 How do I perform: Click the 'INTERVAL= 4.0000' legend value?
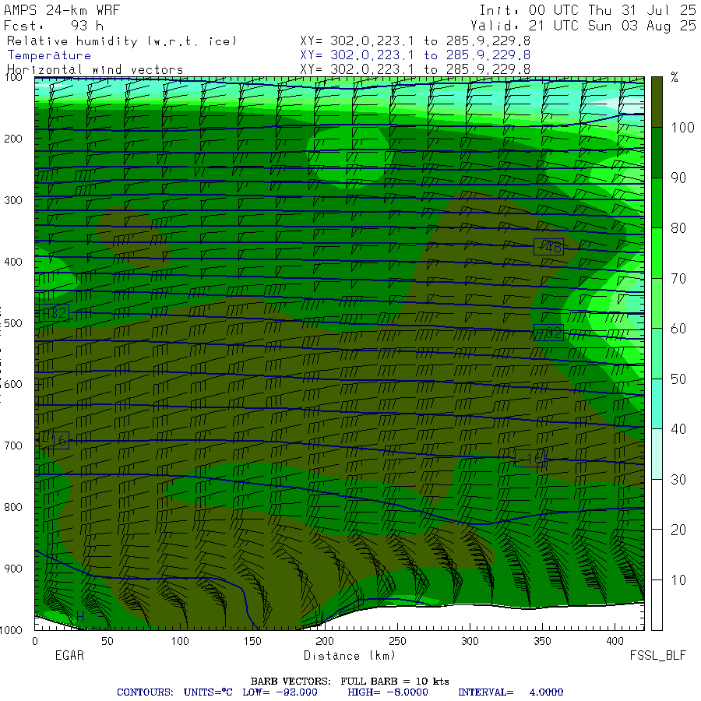click(510, 692)
